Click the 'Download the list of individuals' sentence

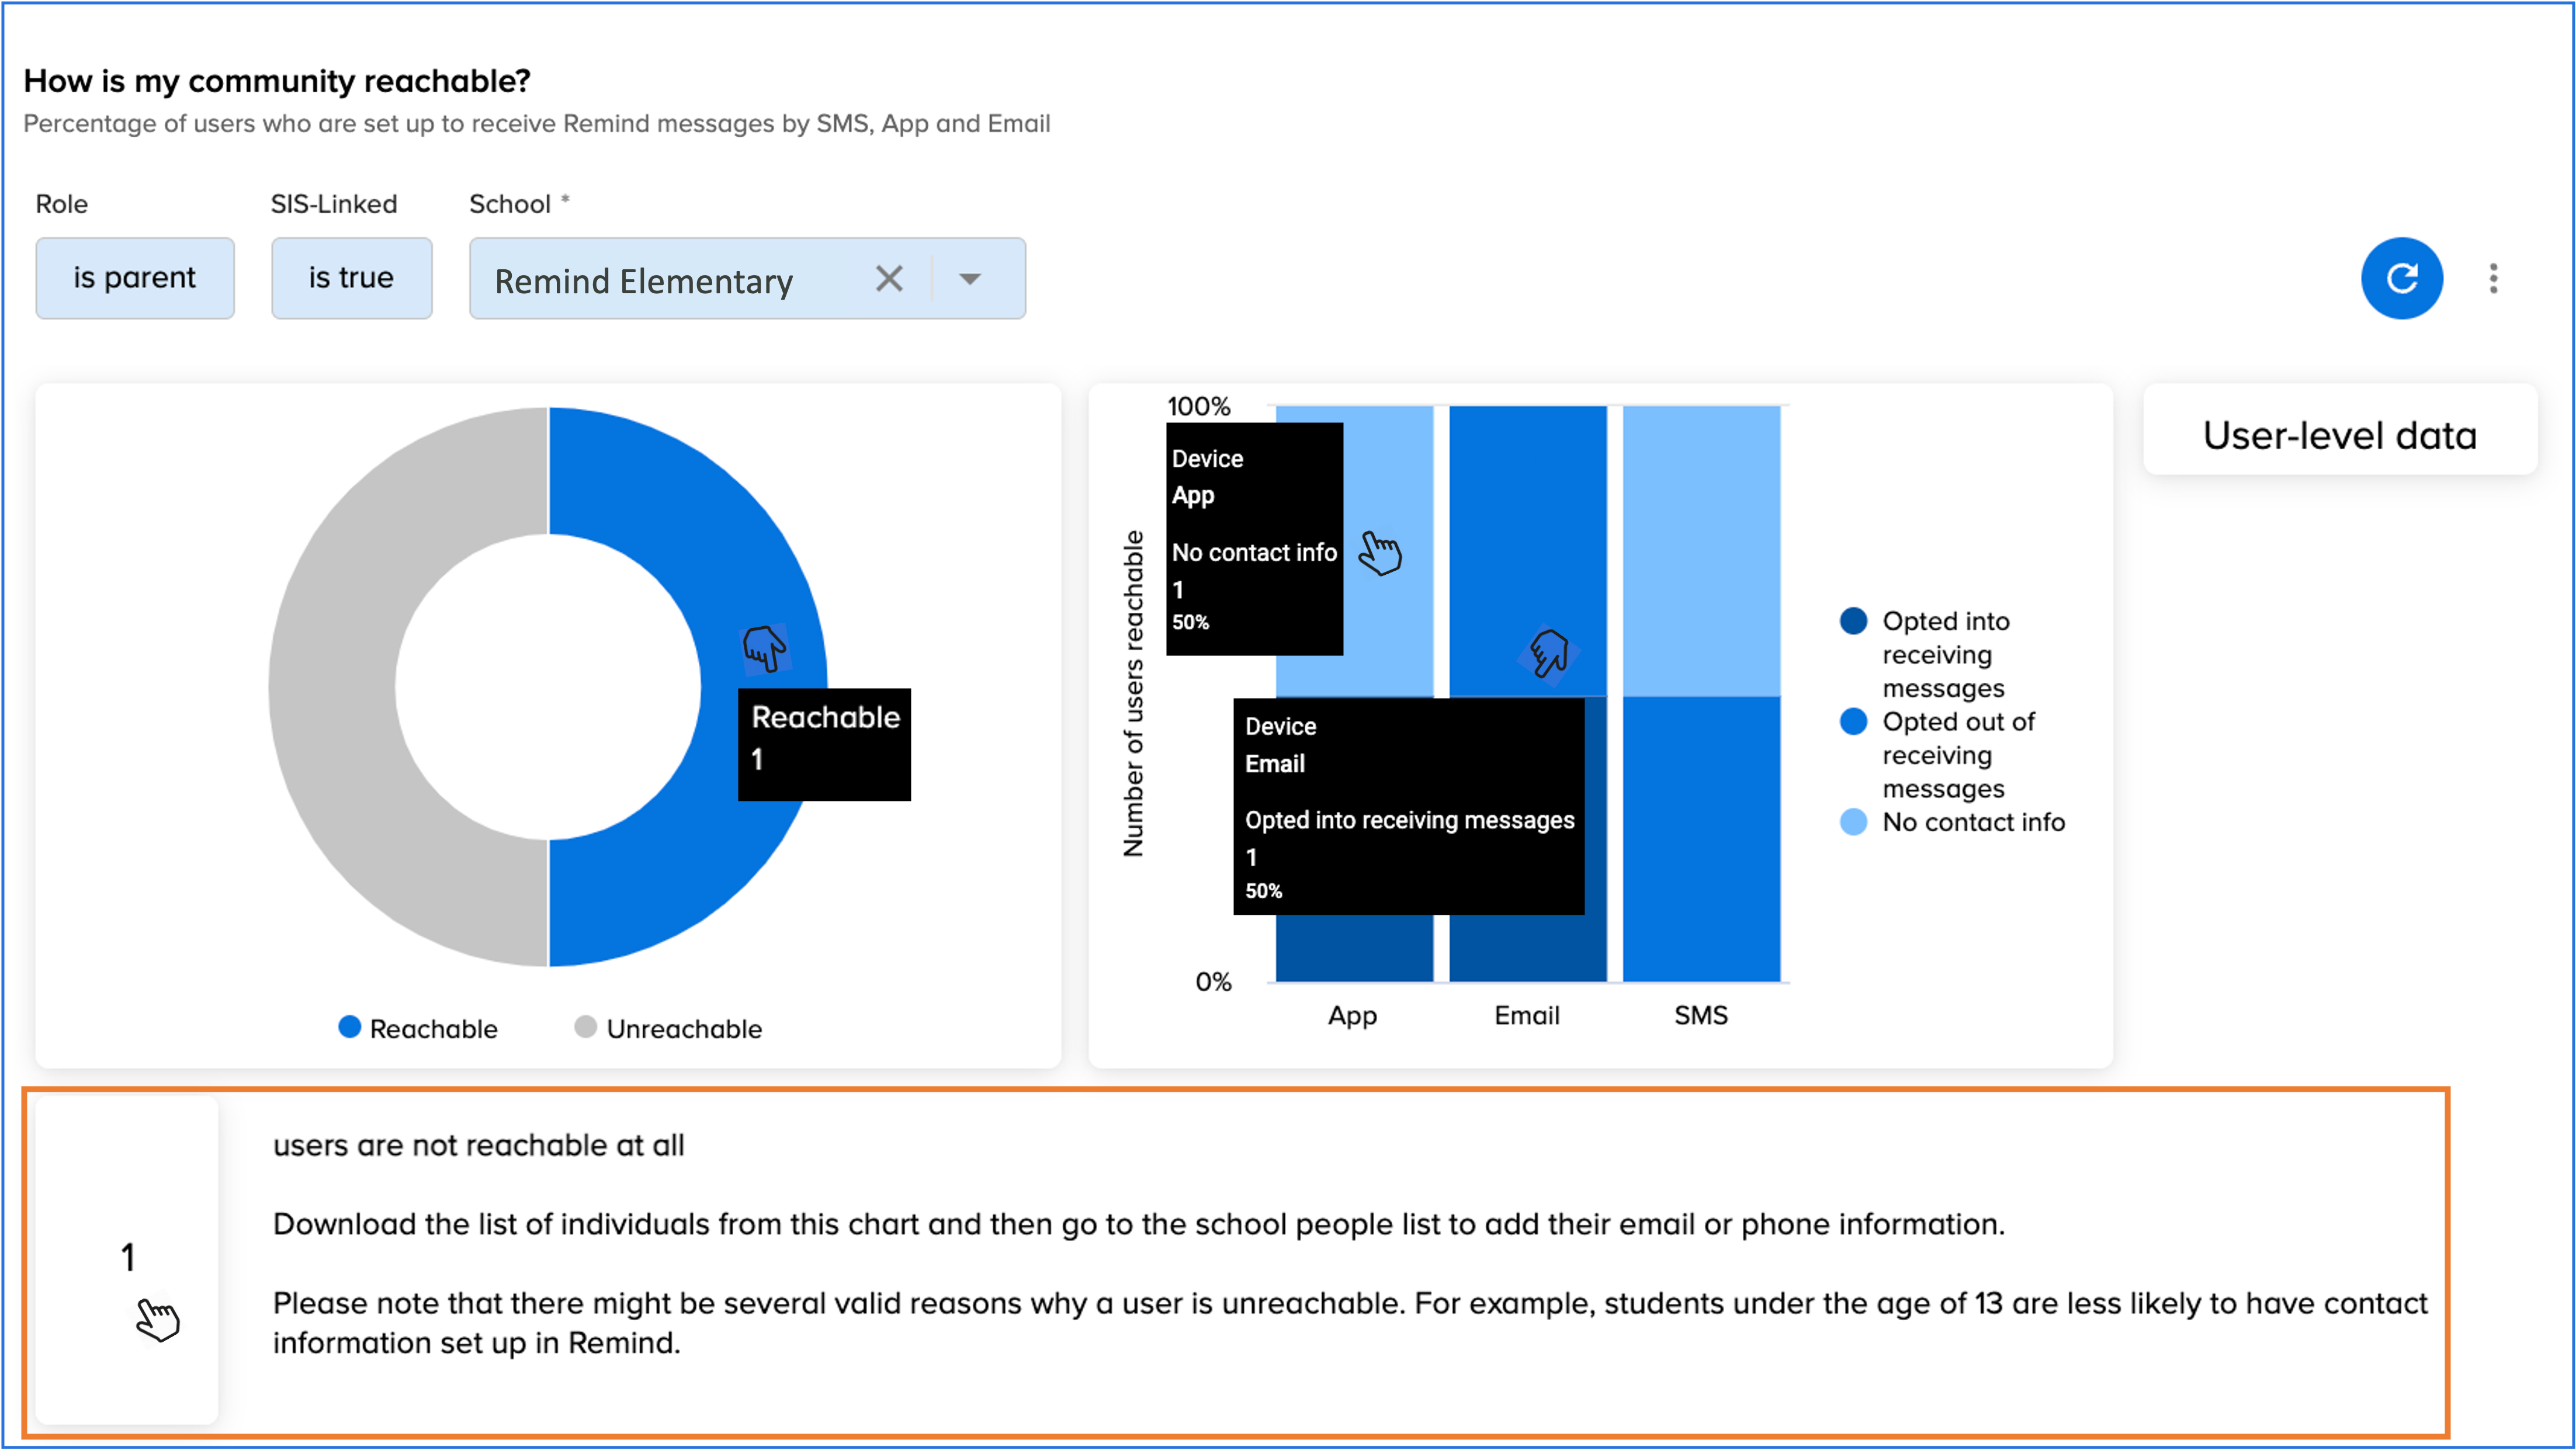(x=1138, y=1224)
